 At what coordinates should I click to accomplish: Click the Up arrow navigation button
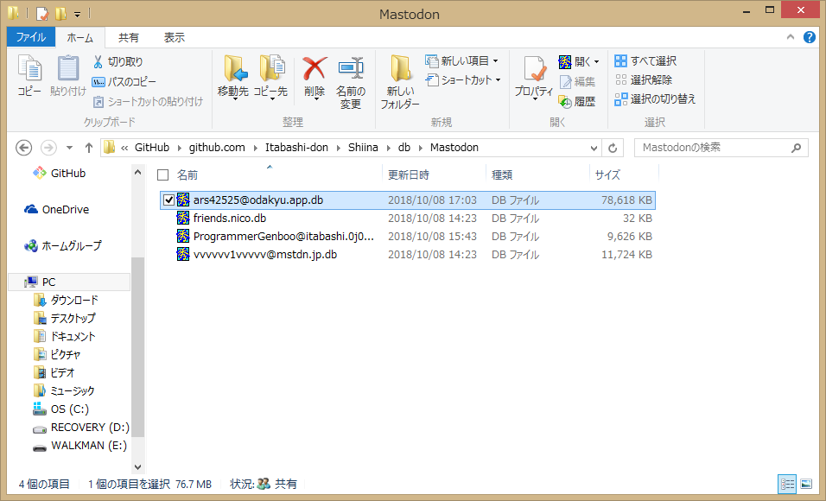[89, 148]
